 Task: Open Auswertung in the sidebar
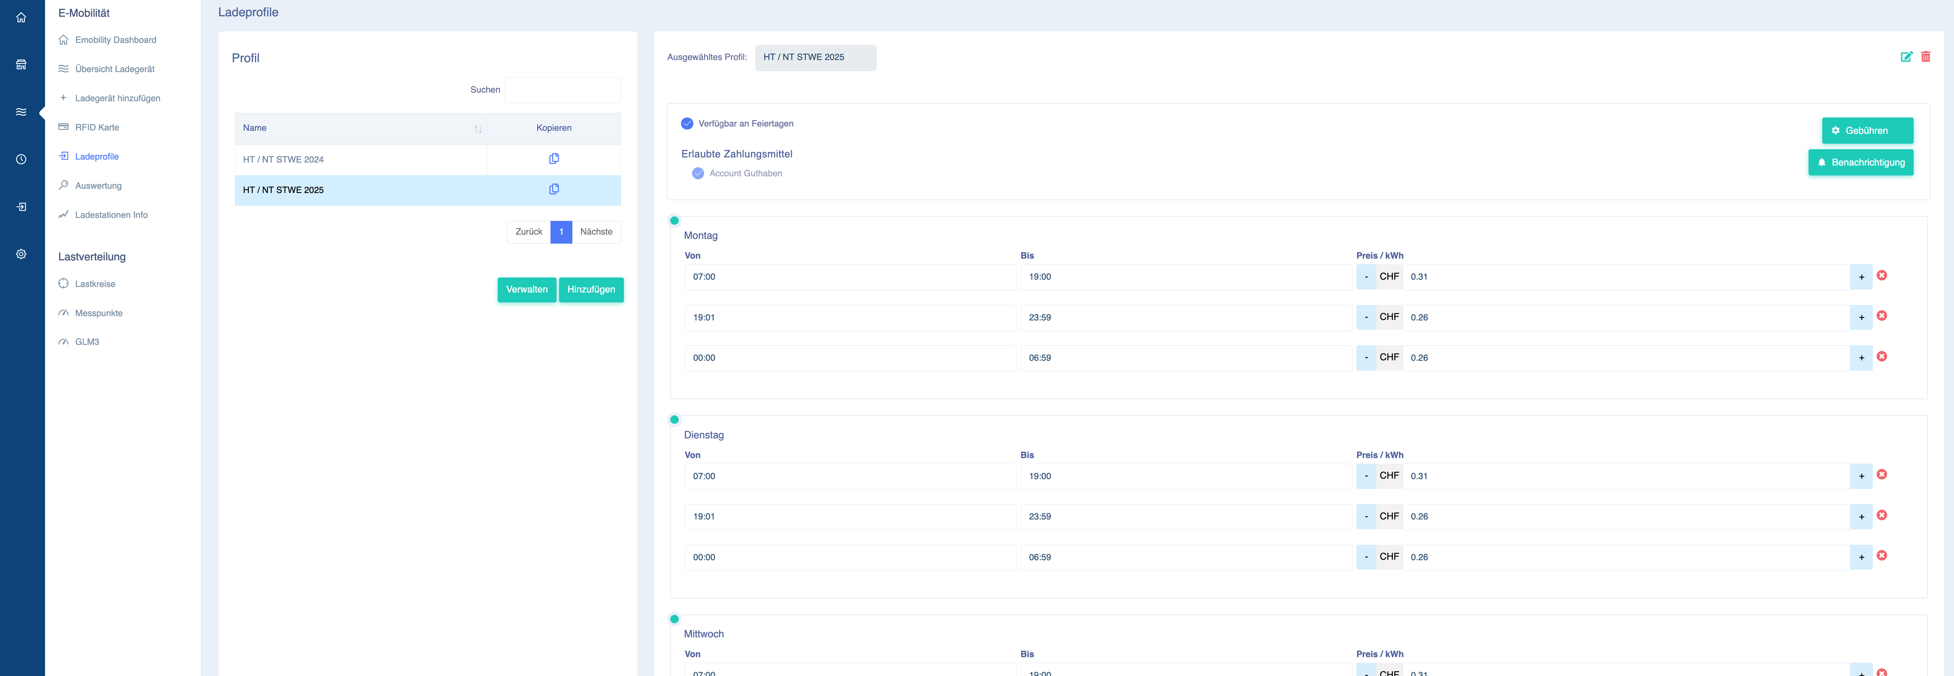coord(98,186)
